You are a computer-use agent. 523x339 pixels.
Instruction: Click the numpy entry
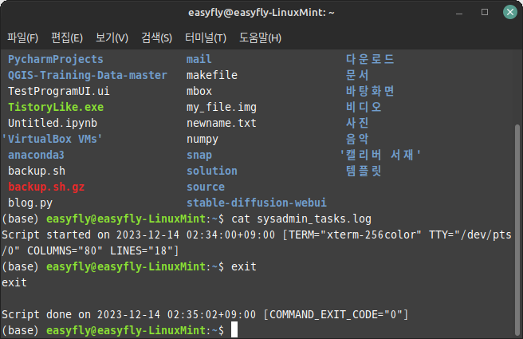click(x=203, y=139)
